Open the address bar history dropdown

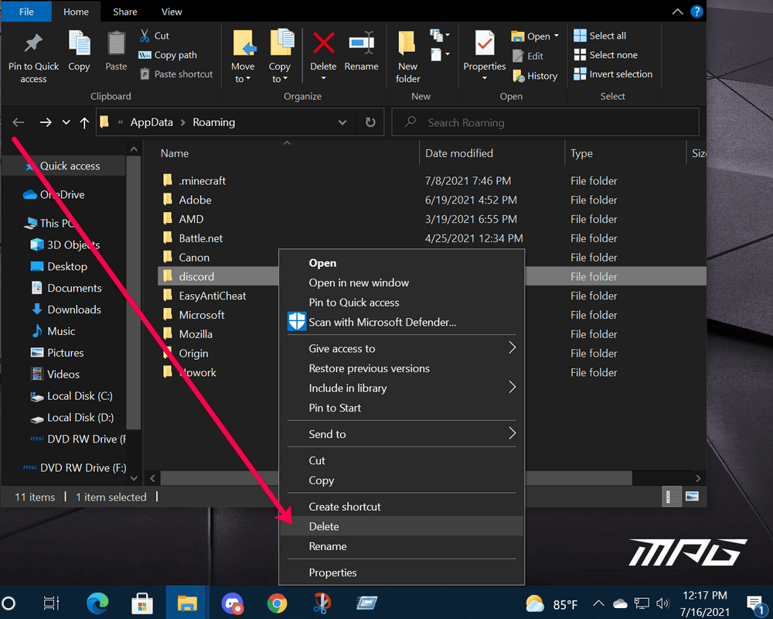pyautogui.click(x=342, y=121)
